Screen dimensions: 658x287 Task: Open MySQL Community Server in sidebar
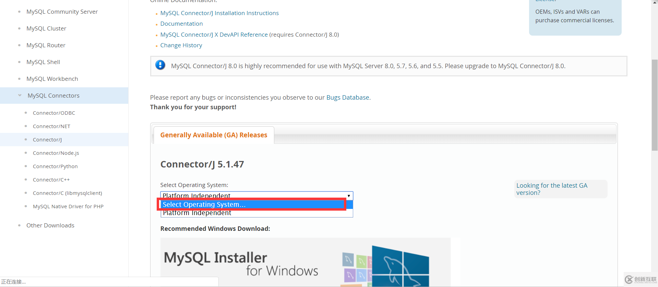coord(62,12)
